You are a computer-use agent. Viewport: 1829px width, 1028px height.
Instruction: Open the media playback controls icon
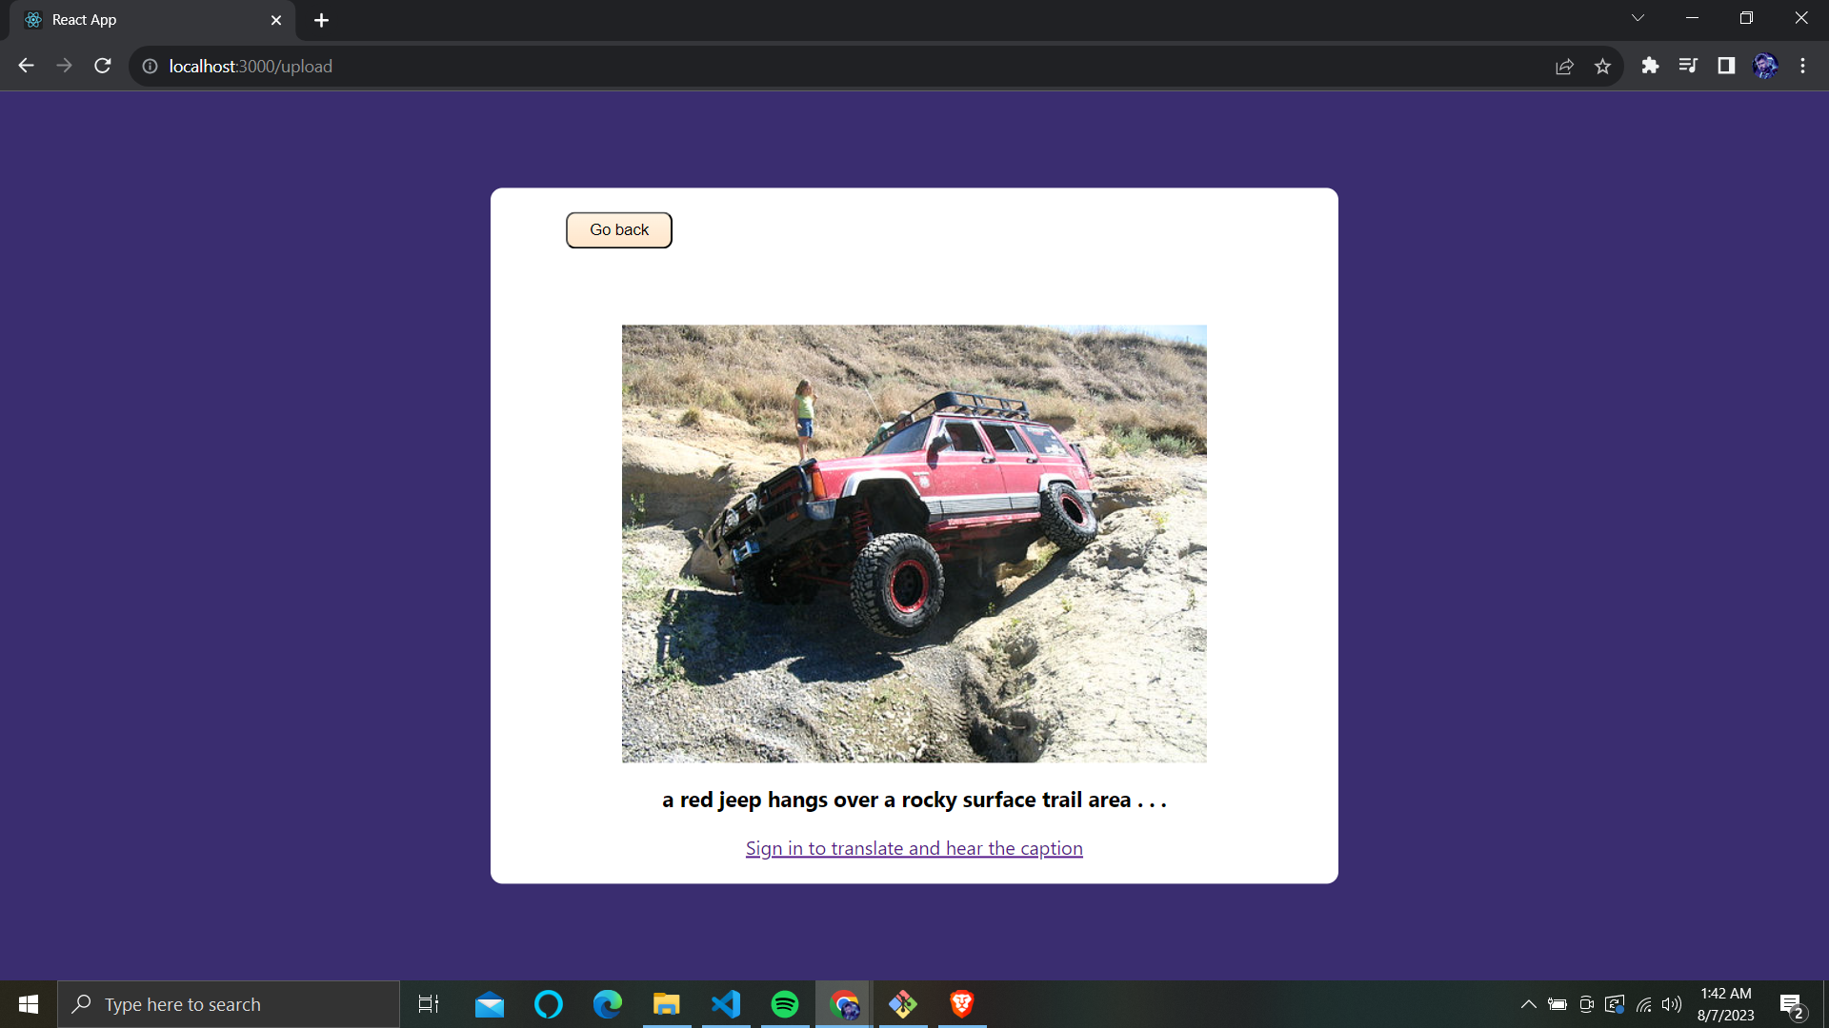point(1688,66)
